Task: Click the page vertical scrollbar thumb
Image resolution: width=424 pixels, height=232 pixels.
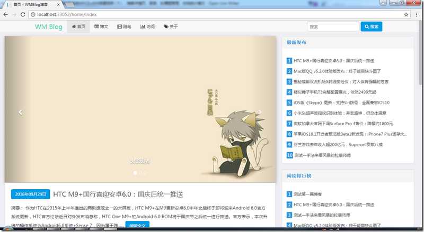Action: [420, 53]
